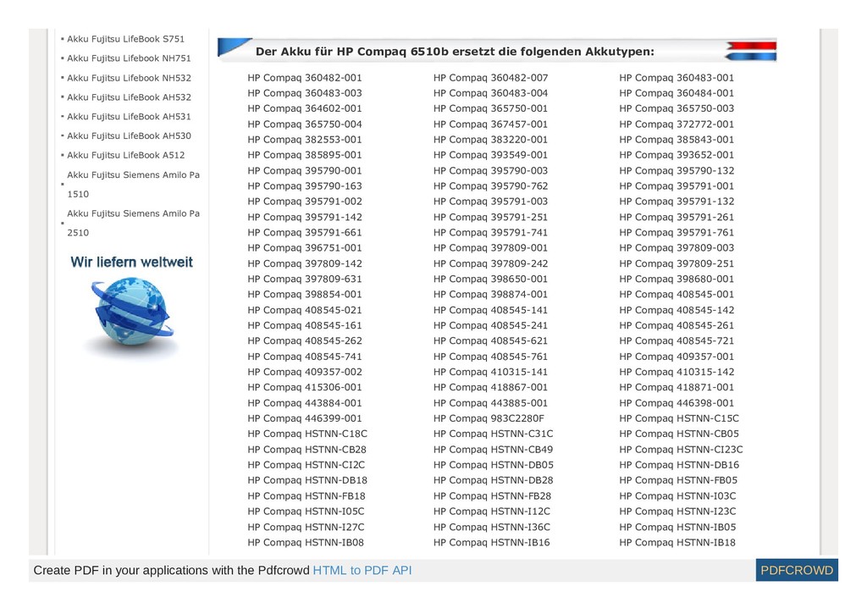Image resolution: width=867 pixels, height=614 pixels.
Task: Select the text HP Compaq HSTNN-DB05
Action: tap(494, 465)
